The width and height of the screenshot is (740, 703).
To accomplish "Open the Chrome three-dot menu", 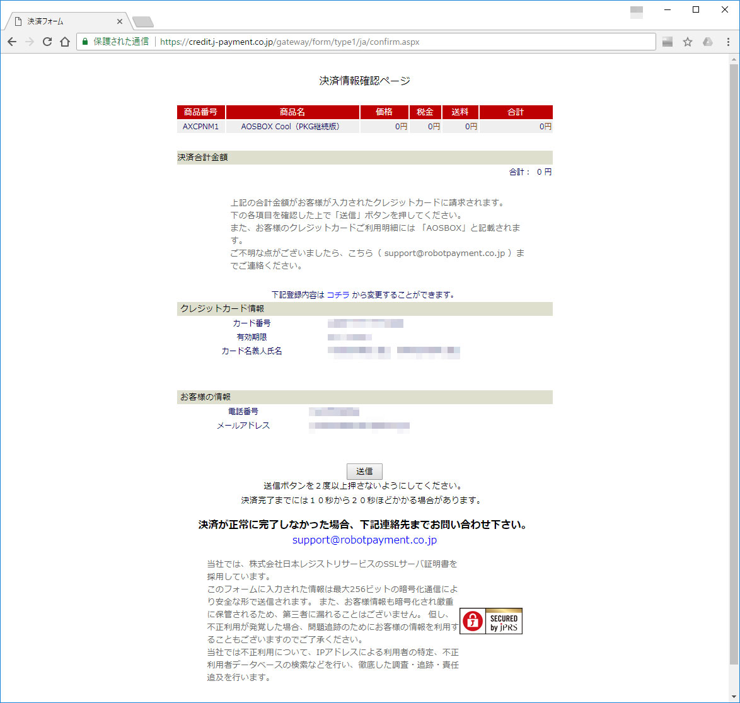I will [728, 42].
